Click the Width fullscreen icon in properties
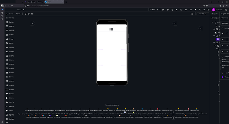Viewport: 229px width, 124px height. click(x=227, y=40)
